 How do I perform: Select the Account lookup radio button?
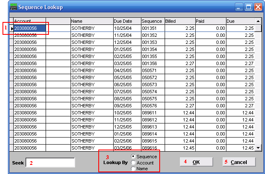click(133, 163)
